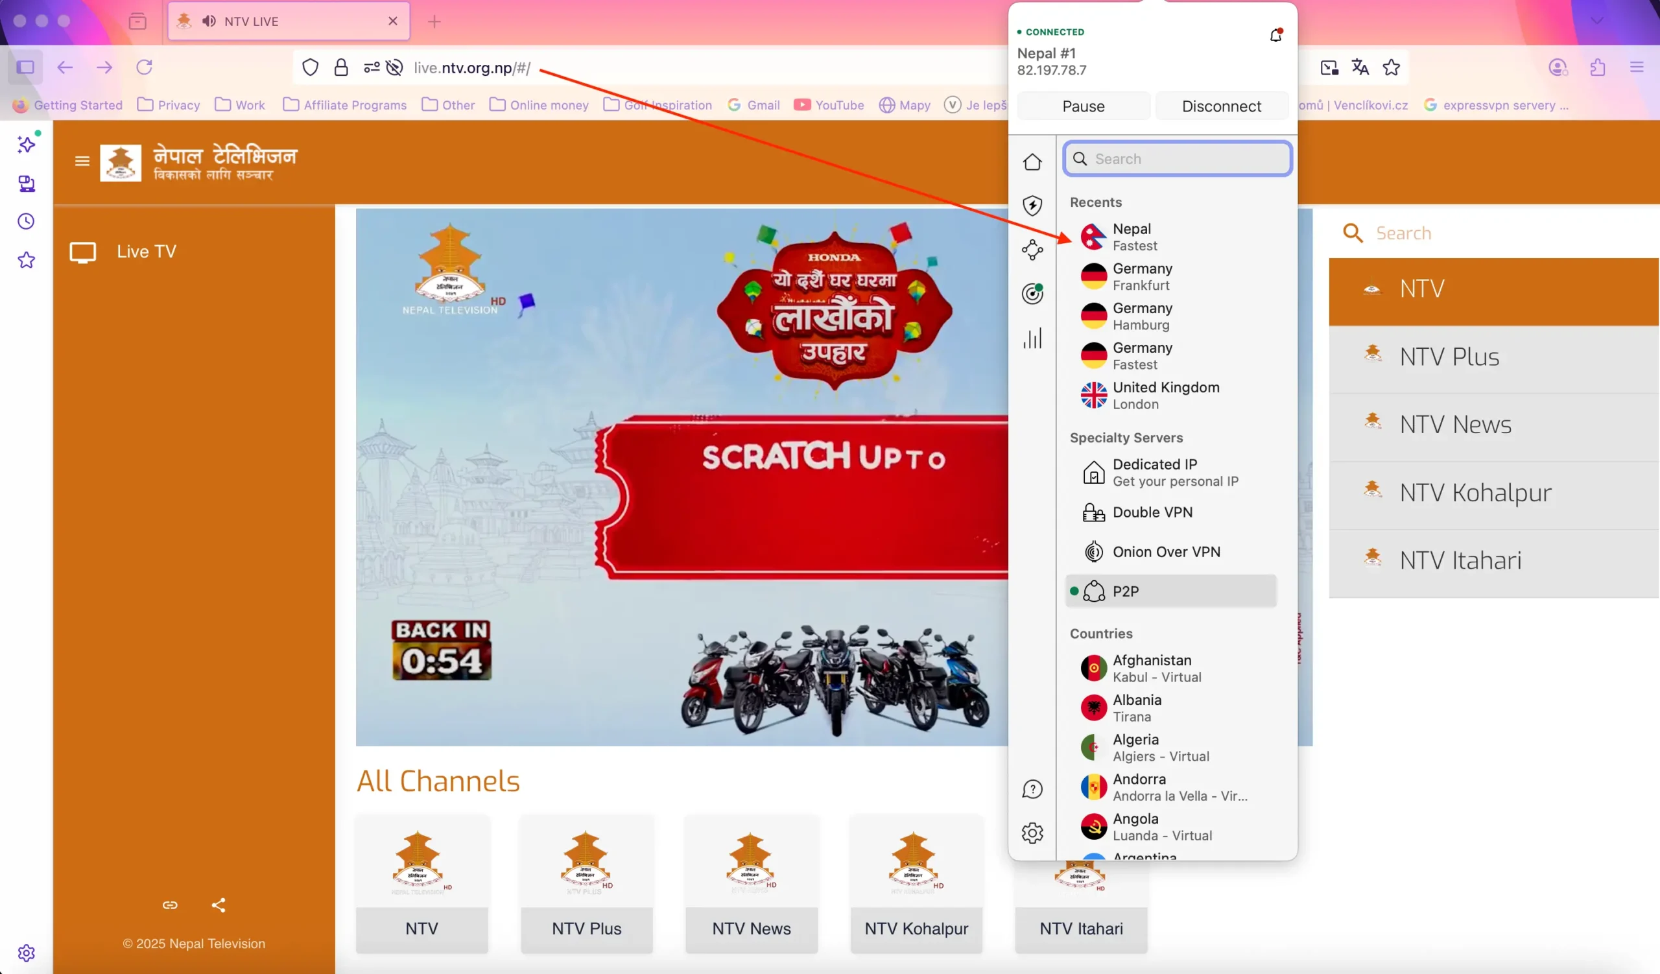1660x974 pixels.
Task: Bookmark this page with star icon
Action: click(1392, 67)
